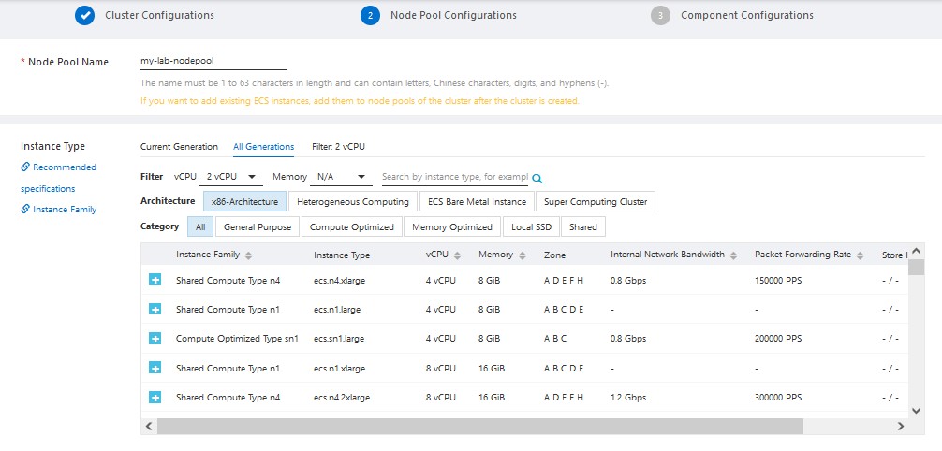Expand the ecs.n4.2xlarge row plus icon
The width and height of the screenshot is (942, 451).
tap(155, 398)
